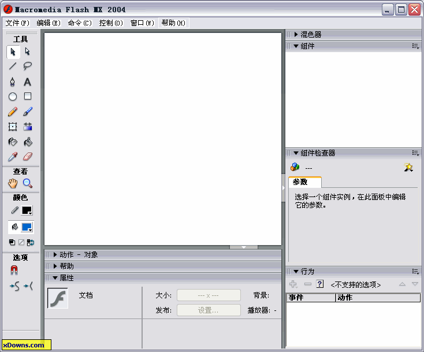Select the Hand tool
Screen dimensions: 424x352
coord(13,183)
